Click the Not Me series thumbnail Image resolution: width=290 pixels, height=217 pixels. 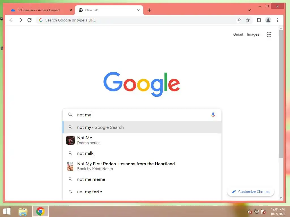coord(71,140)
